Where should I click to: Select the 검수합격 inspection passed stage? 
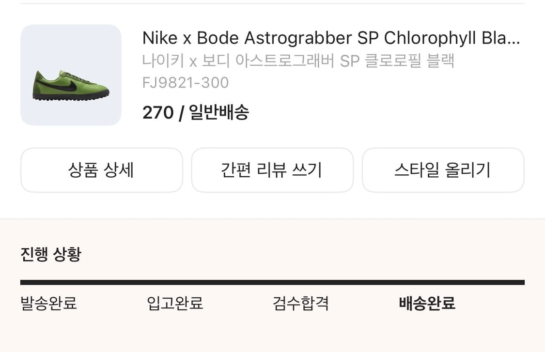click(x=301, y=303)
